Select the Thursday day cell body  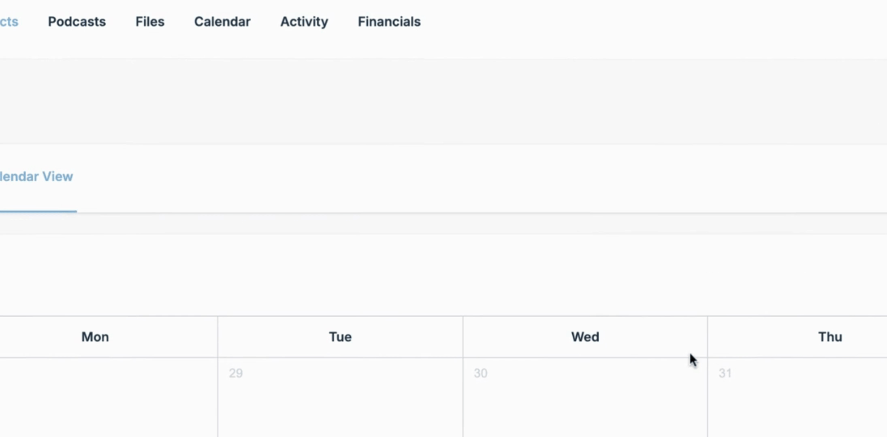point(797,398)
